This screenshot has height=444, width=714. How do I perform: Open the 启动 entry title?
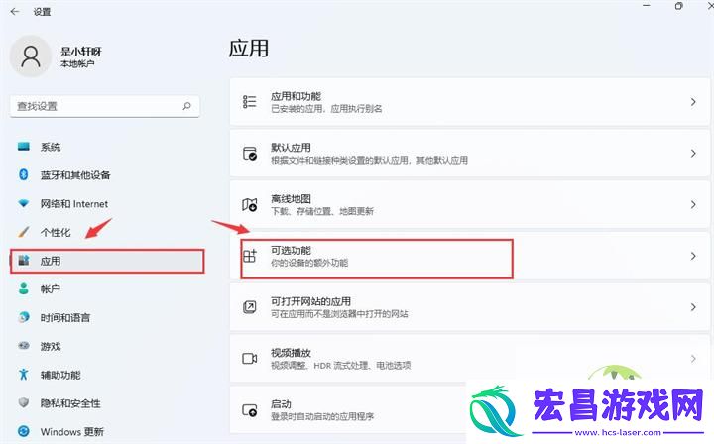[281, 404]
